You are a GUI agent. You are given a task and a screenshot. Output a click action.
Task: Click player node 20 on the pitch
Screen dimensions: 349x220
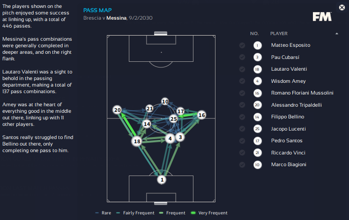coord(117,110)
